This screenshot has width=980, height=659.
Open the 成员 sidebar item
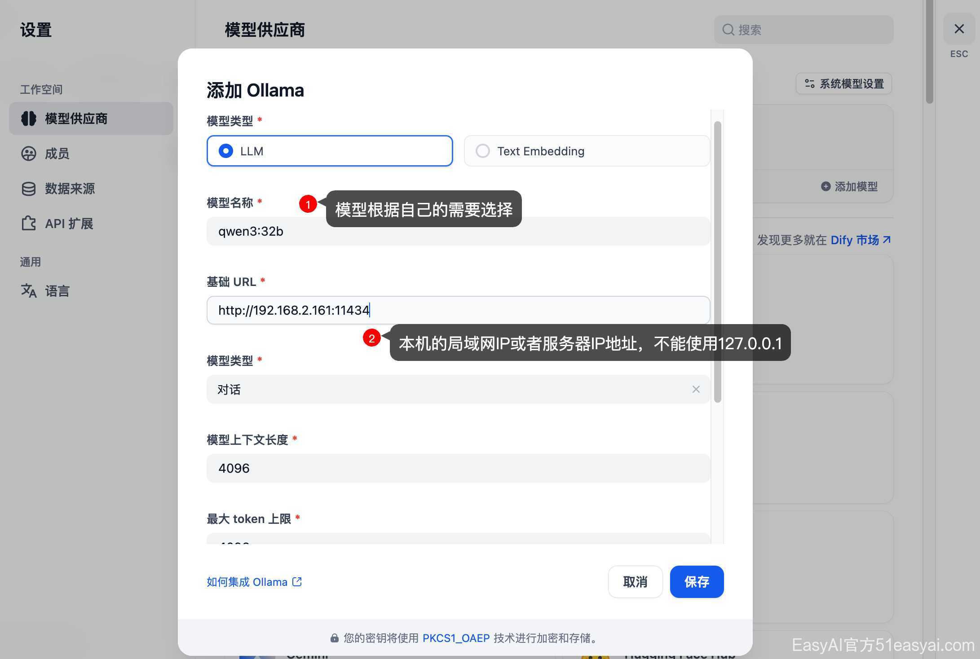tap(91, 154)
